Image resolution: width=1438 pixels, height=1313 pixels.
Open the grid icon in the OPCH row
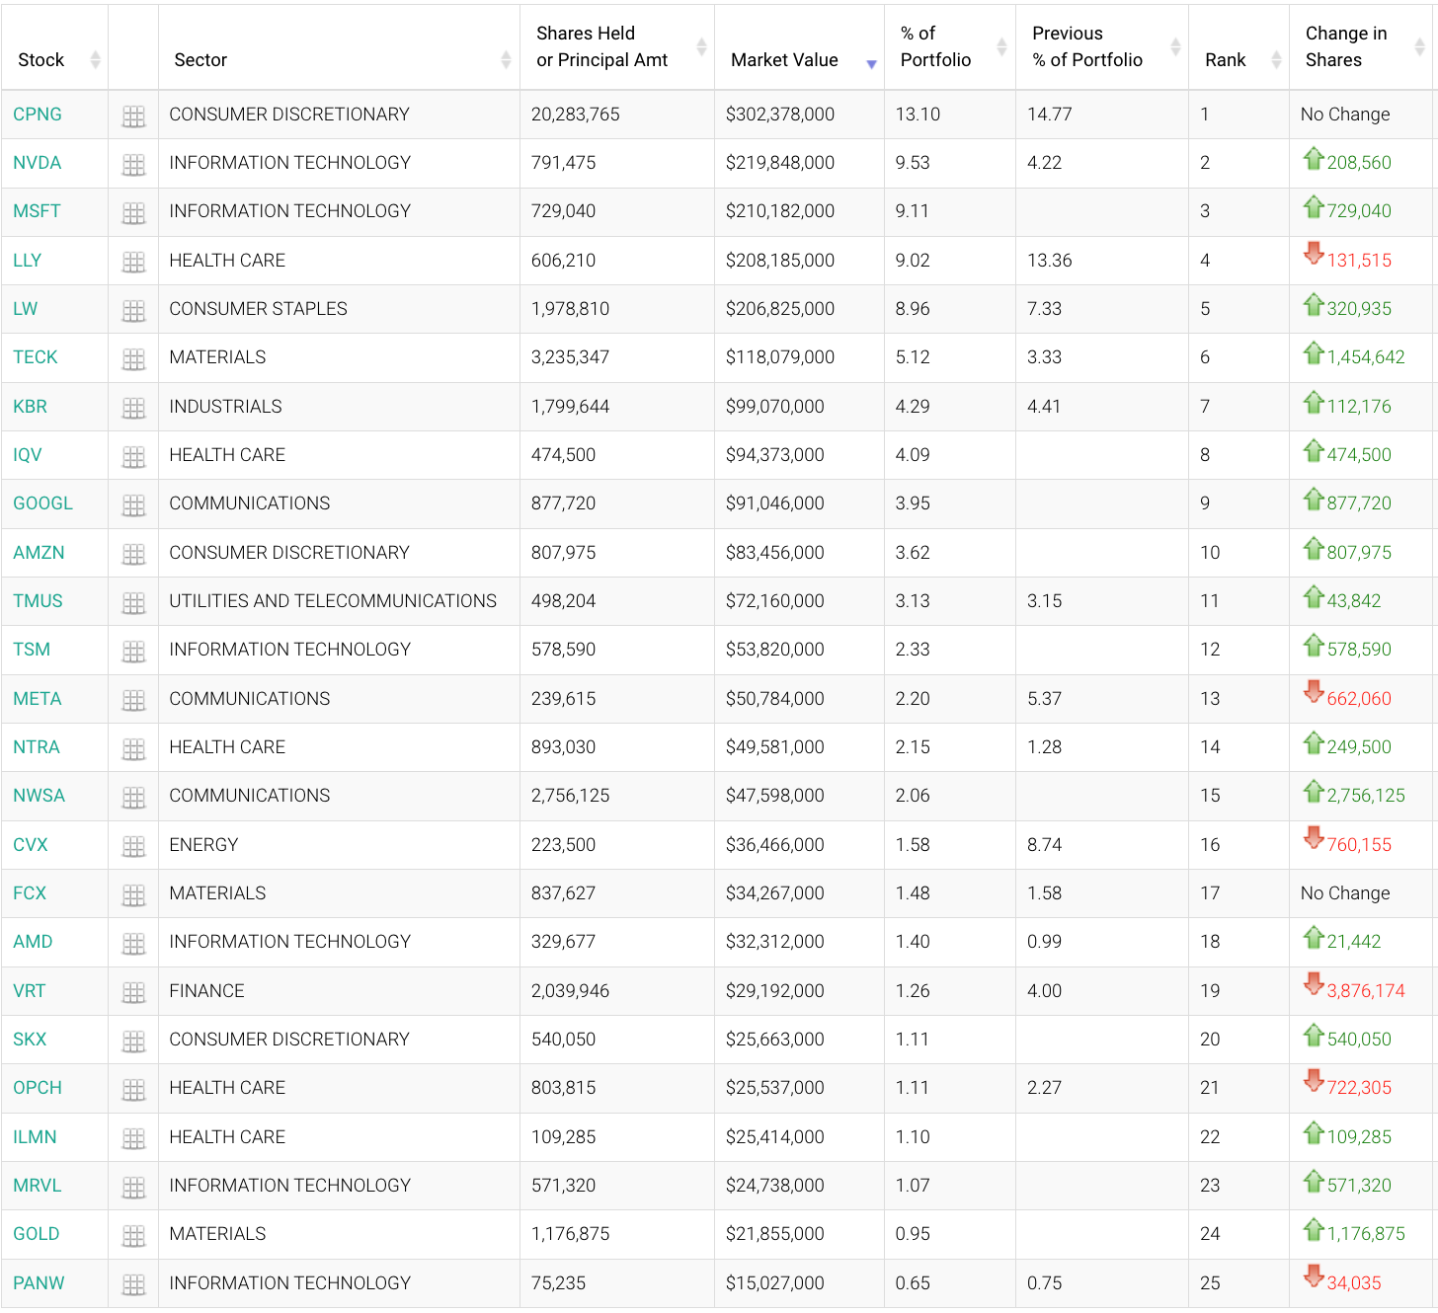click(x=133, y=1090)
